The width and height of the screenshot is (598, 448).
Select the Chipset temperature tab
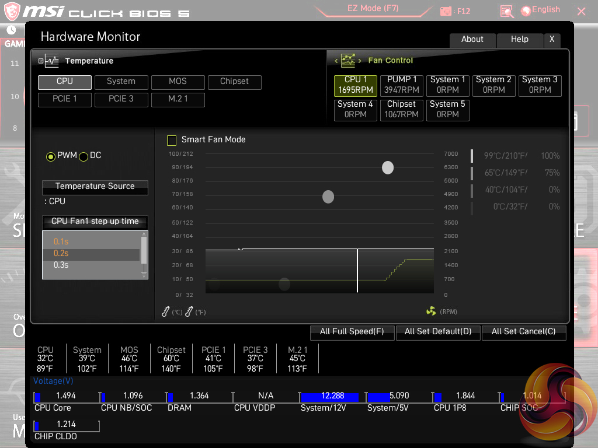click(x=234, y=82)
